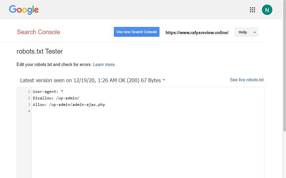Image resolution: width=286 pixels, height=178 pixels.
Task: Click the User-agent: * line
Action: coord(48,92)
